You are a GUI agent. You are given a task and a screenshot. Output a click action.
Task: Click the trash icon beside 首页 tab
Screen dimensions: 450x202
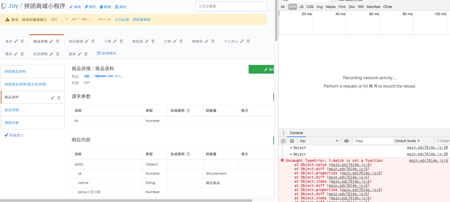pos(22,41)
